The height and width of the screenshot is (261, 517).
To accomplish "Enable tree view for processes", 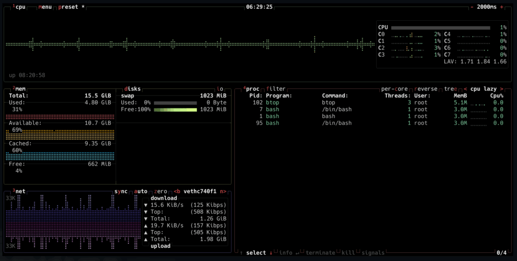I will (x=450, y=89).
